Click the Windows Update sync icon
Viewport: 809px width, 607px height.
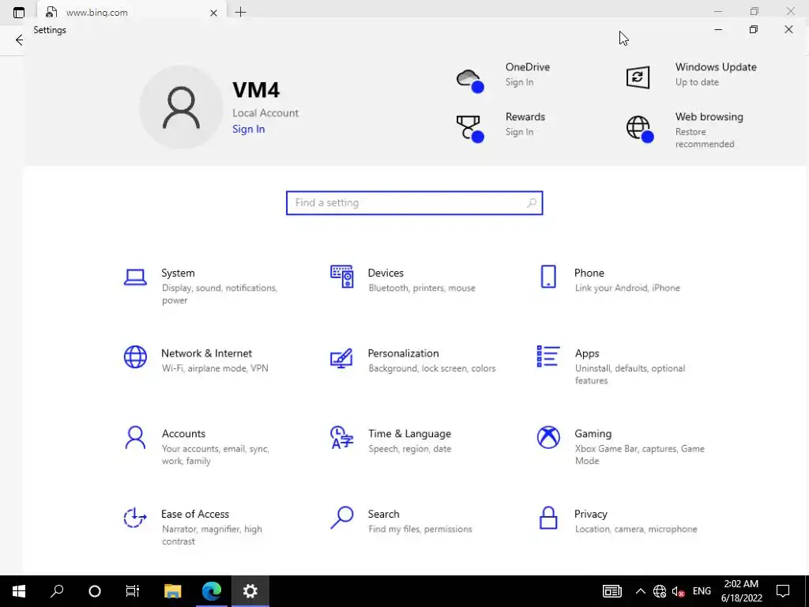[x=638, y=77]
